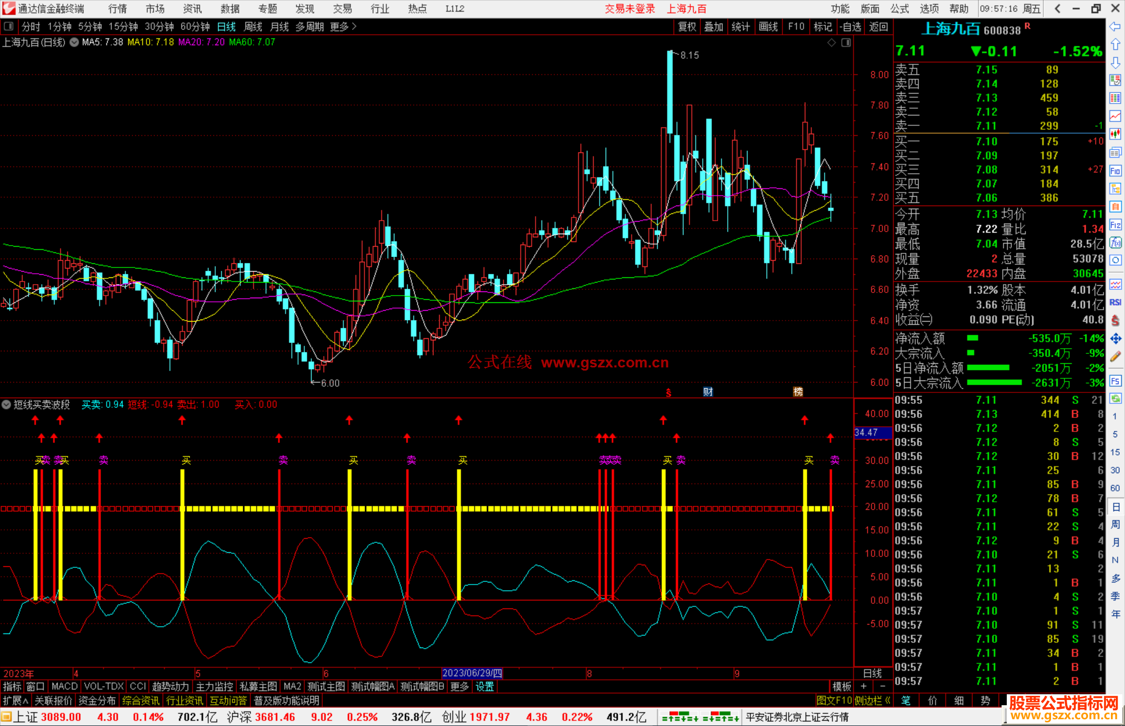Click the 2023/06/29/四 date marker
Viewport: 1125px width, 726px height.
pyautogui.click(x=472, y=673)
